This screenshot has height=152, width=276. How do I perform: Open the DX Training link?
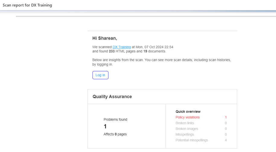click(122, 47)
